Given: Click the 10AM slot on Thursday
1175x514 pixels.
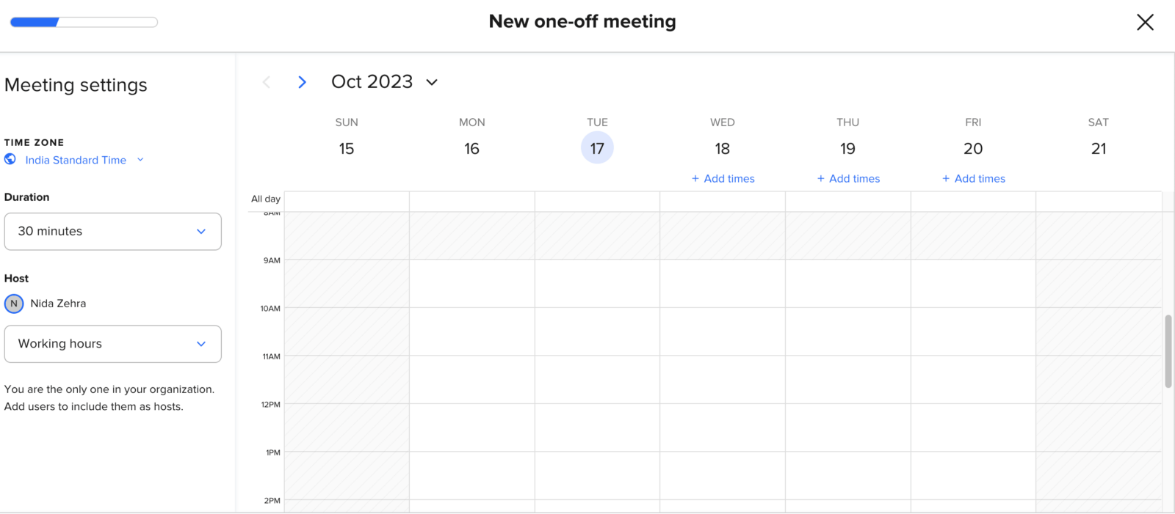Looking at the screenshot, I should pyautogui.click(x=848, y=331).
